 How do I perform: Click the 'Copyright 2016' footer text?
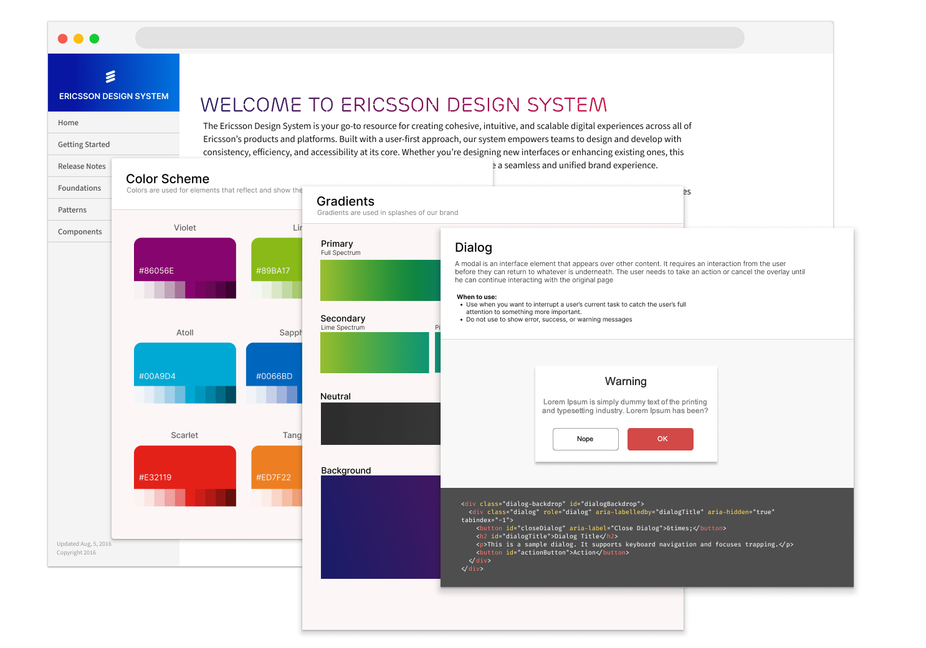pyautogui.click(x=76, y=553)
